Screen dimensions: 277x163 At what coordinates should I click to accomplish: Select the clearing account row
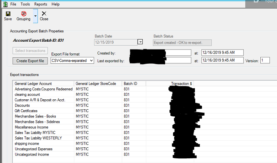103,95
